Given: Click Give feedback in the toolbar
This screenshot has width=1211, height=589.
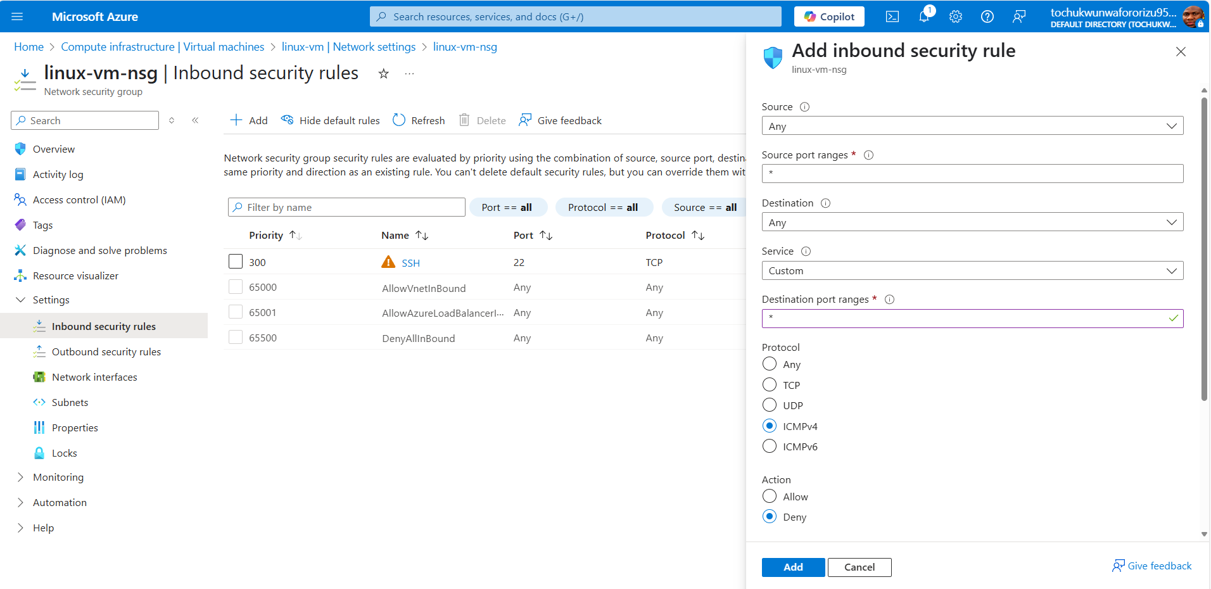Looking at the screenshot, I should [x=560, y=120].
